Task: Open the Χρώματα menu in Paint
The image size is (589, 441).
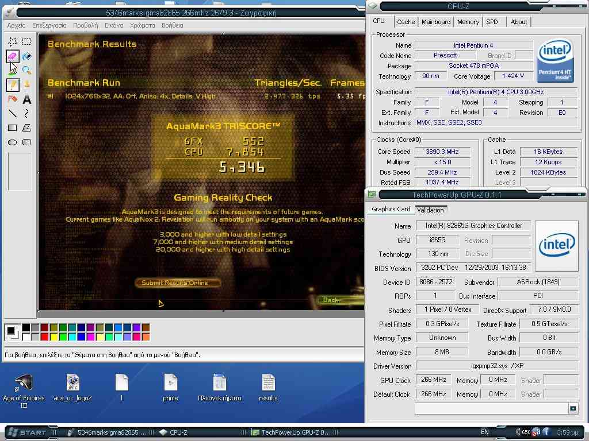Action: tap(143, 25)
